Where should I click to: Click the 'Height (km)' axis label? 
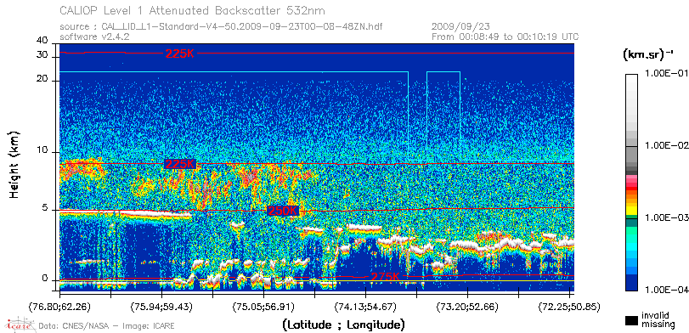pos(14,164)
